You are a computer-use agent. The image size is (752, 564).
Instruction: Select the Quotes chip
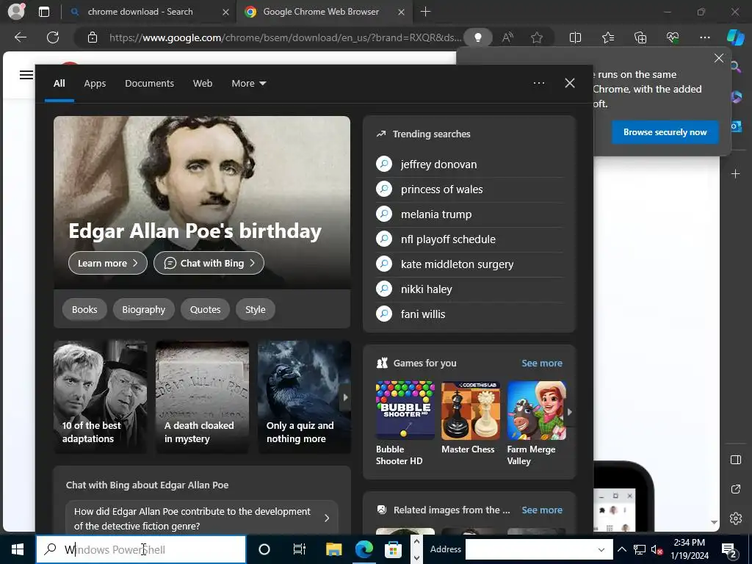[x=206, y=309]
